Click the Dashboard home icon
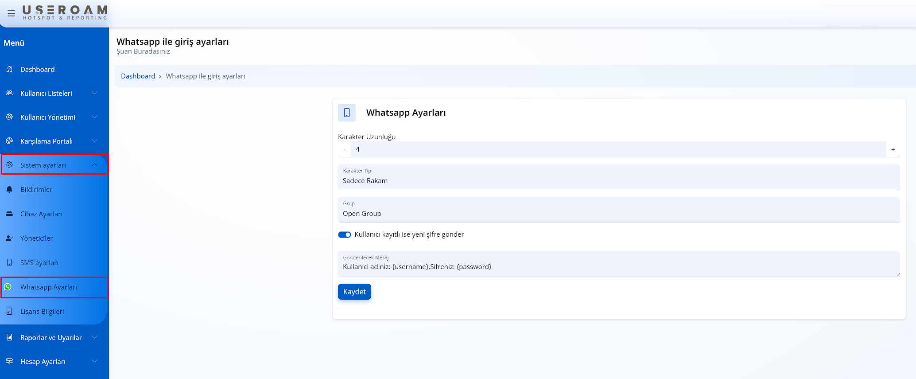This screenshot has width=916, height=379. tap(9, 69)
